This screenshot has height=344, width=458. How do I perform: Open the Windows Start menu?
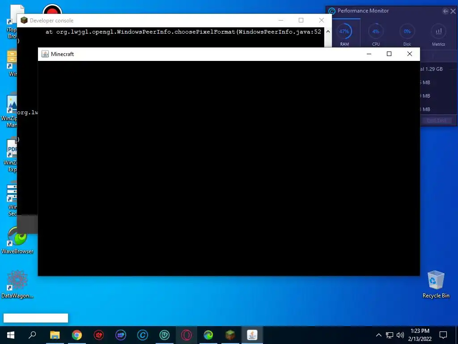point(11,335)
